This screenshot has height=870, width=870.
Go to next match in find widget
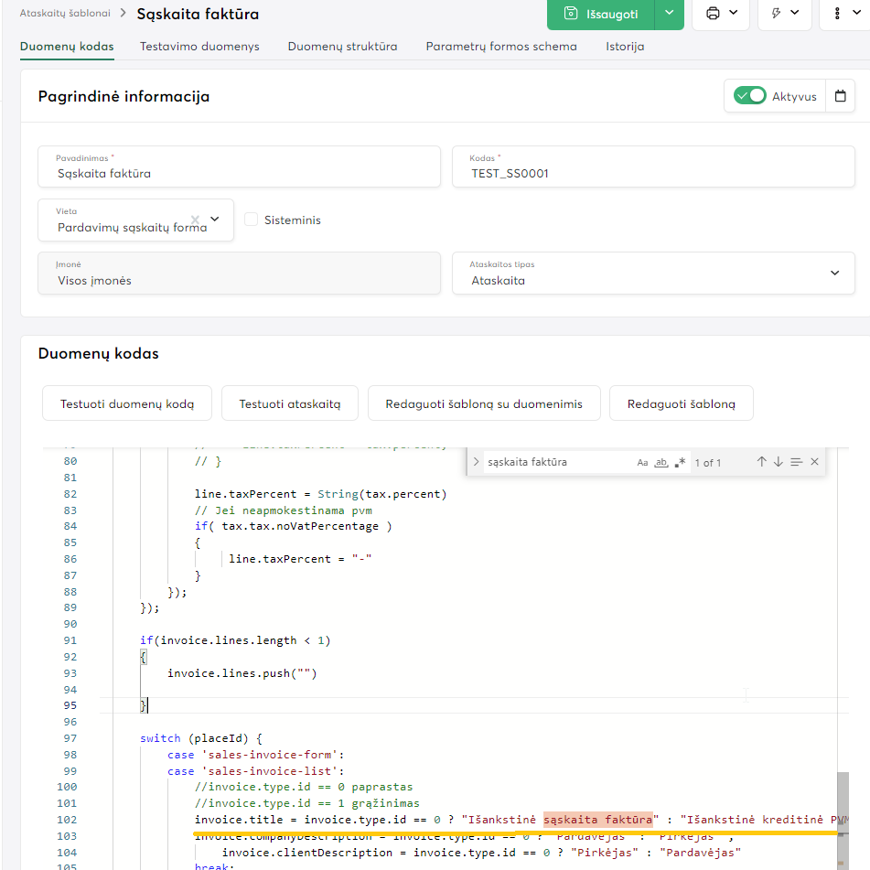click(779, 462)
